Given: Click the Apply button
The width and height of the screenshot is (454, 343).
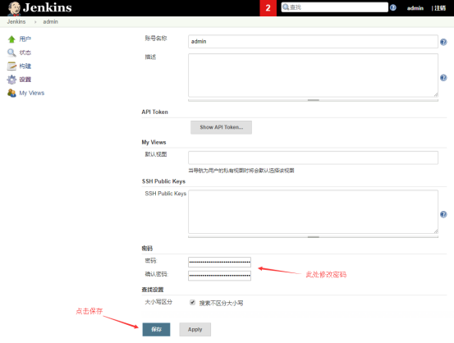Looking at the screenshot, I should click(195, 329).
